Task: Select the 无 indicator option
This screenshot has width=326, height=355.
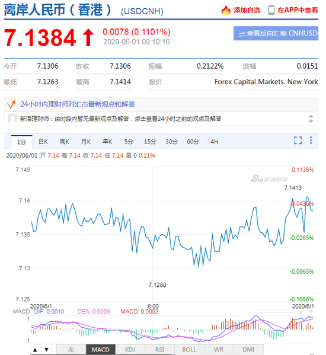Action: (x=71, y=350)
